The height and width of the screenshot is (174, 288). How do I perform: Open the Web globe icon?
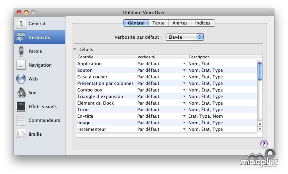pos(21,79)
